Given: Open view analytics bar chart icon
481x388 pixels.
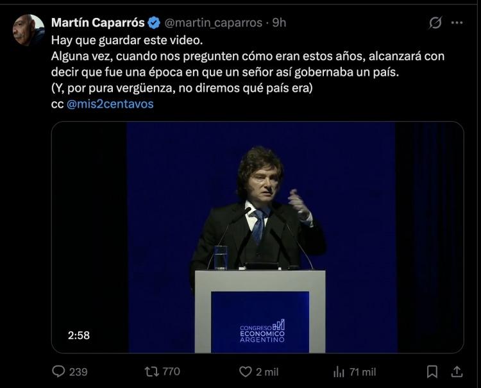Looking at the screenshot, I should click(339, 371).
